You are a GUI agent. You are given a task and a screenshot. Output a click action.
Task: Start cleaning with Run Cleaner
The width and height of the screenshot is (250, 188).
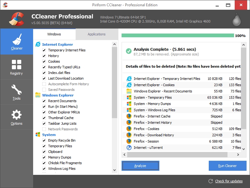(x=227, y=166)
